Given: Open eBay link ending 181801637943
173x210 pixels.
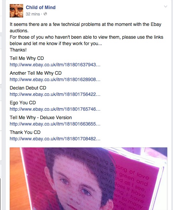Looking at the screenshot, I should [55, 65].
